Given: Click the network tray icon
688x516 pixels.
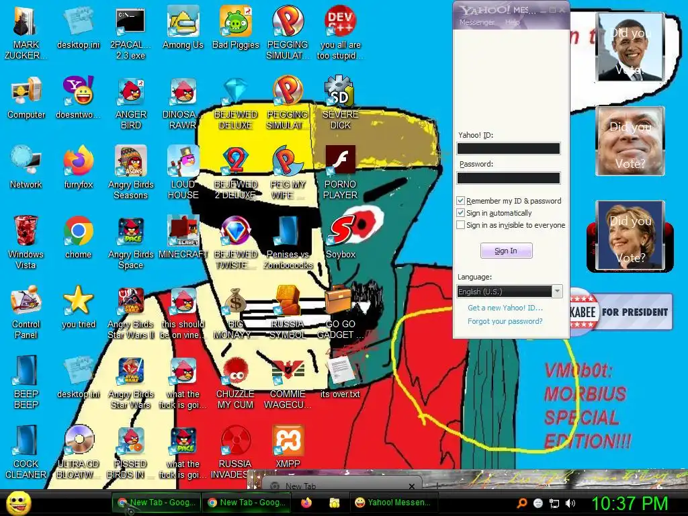Looking at the screenshot, I should pyautogui.click(x=554, y=504).
